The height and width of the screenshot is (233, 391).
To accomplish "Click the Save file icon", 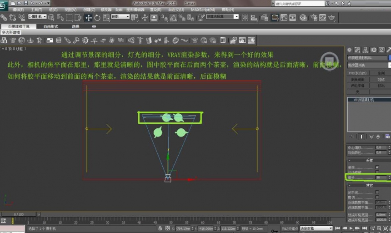I will 25,3.
